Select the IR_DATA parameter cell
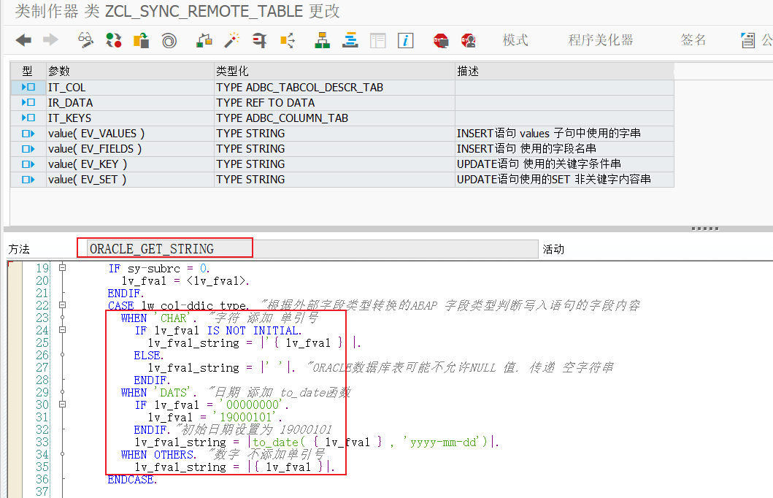 [x=130, y=102]
